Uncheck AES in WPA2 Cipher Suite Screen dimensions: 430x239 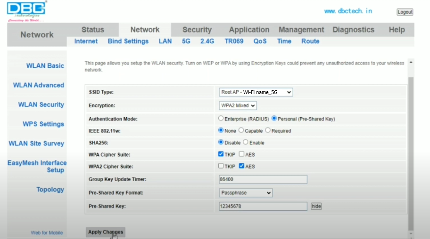point(241,166)
